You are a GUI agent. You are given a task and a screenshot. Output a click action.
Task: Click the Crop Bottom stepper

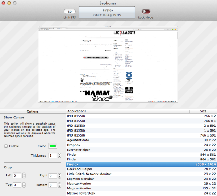(59, 185)
